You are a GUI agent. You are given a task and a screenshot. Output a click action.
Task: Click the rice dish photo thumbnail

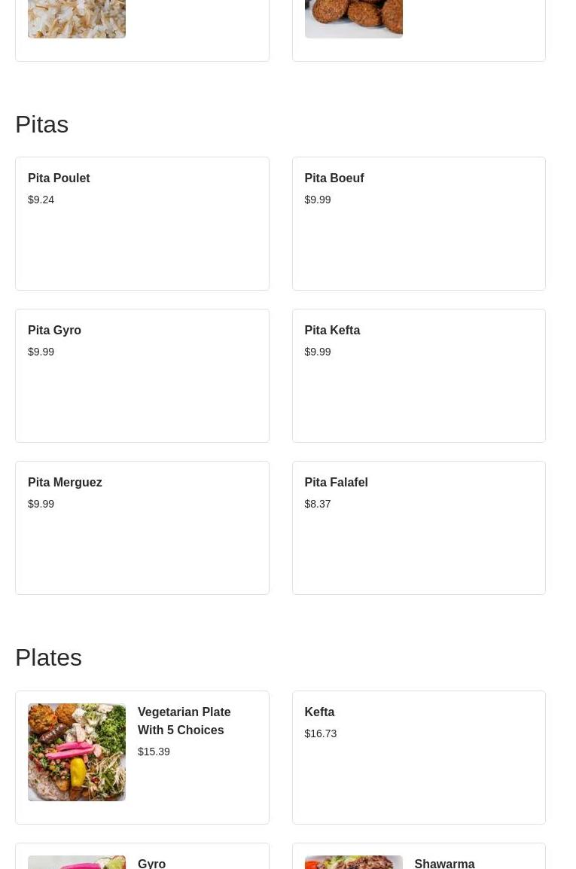coord(77,18)
